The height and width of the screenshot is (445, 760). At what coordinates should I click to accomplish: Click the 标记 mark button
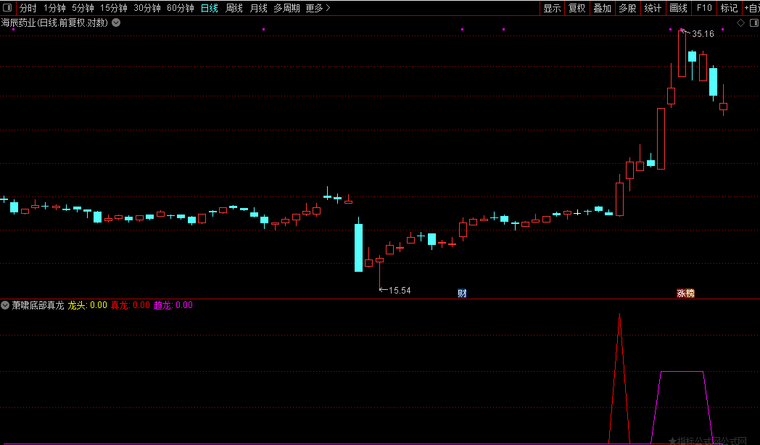pyautogui.click(x=729, y=8)
